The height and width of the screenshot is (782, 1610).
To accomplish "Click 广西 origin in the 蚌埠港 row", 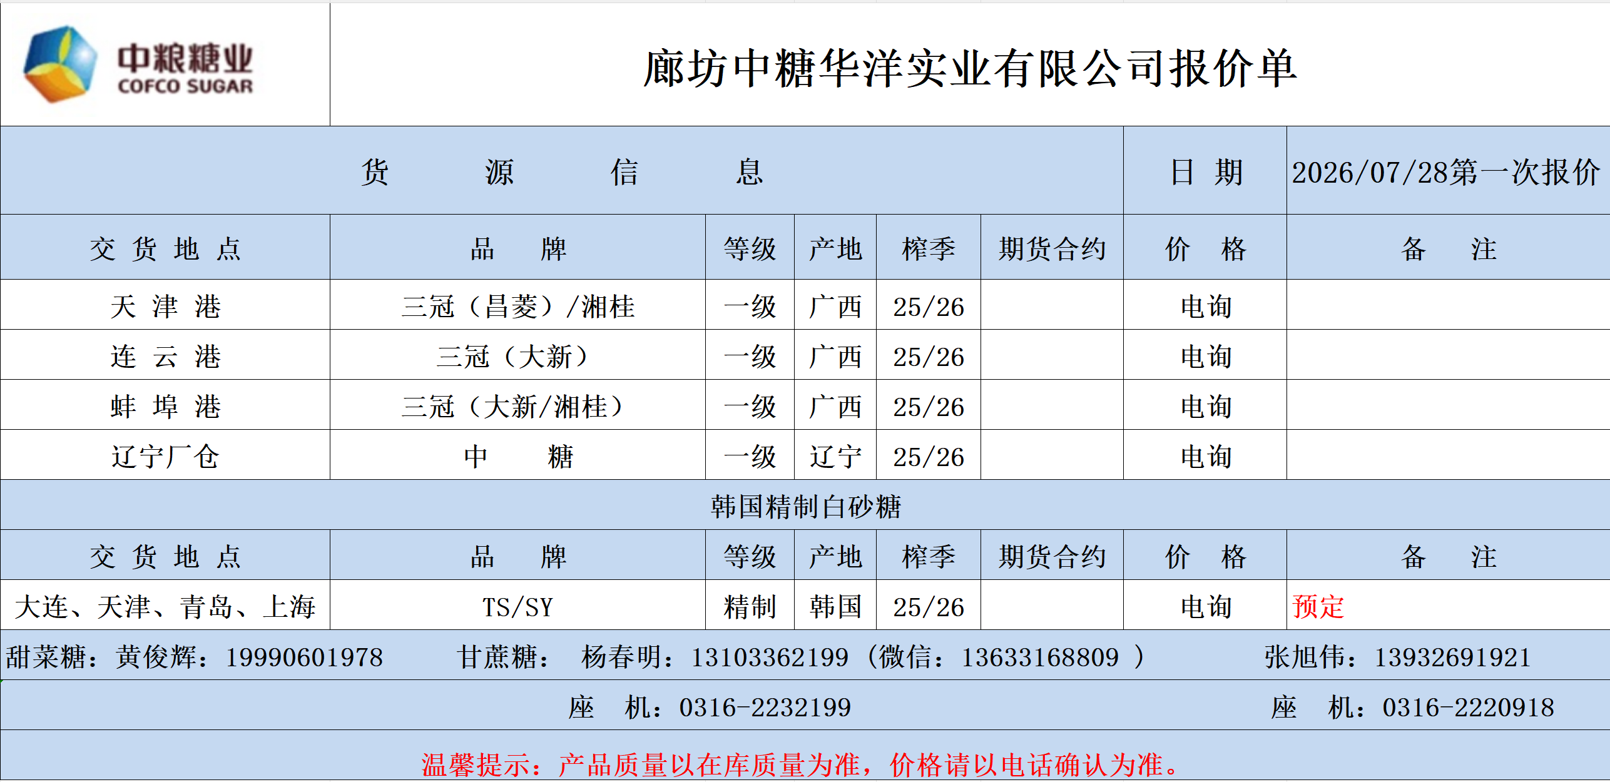I will pyautogui.click(x=835, y=405).
